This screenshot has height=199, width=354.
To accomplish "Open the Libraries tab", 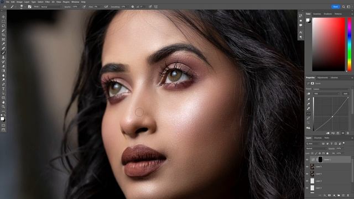I will click(x=334, y=77).
